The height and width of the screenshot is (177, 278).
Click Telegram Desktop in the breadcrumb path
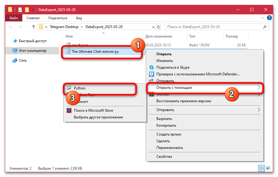point(64,27)
